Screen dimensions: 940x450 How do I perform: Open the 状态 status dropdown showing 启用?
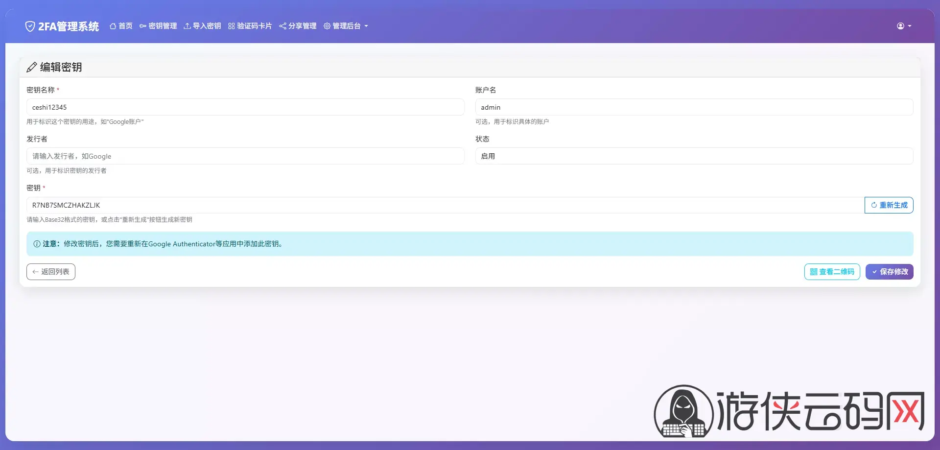(694, 156)
